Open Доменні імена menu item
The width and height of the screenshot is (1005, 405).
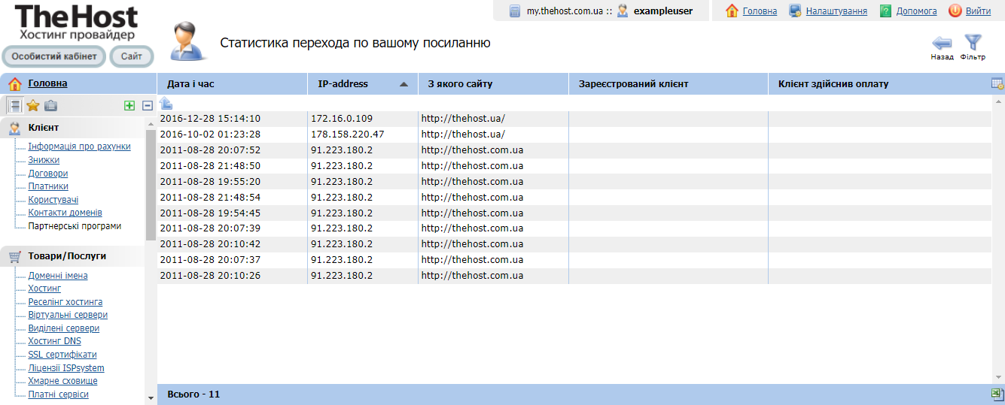58,276
